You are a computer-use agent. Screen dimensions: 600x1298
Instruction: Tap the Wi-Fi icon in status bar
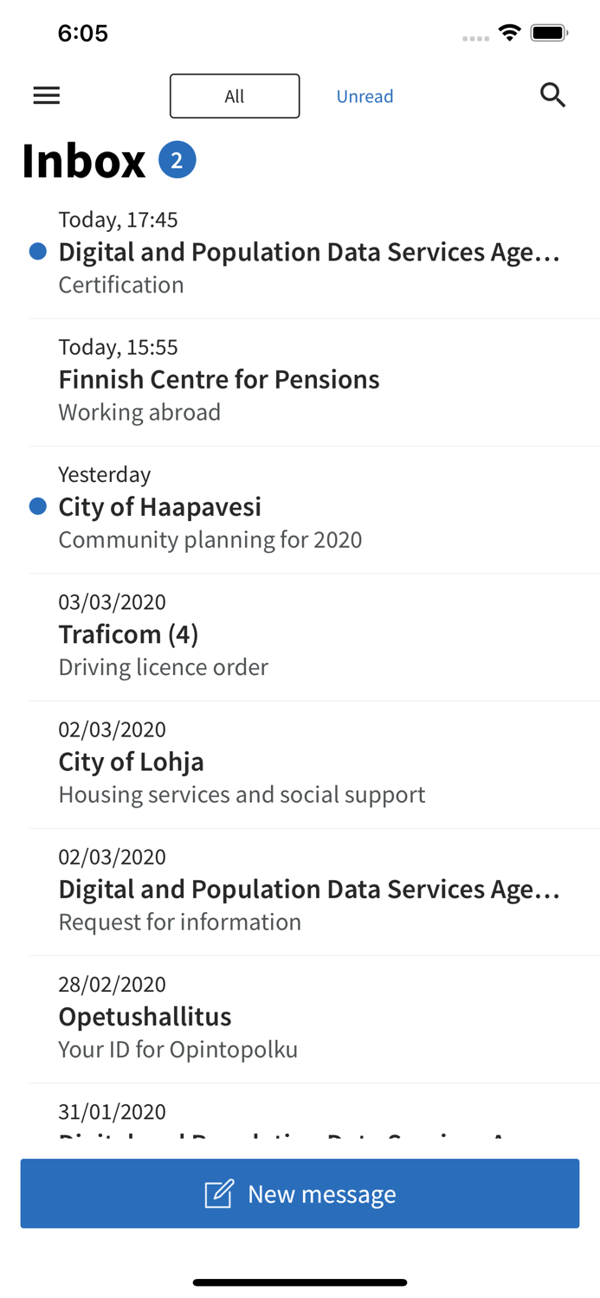pos(509,31)
